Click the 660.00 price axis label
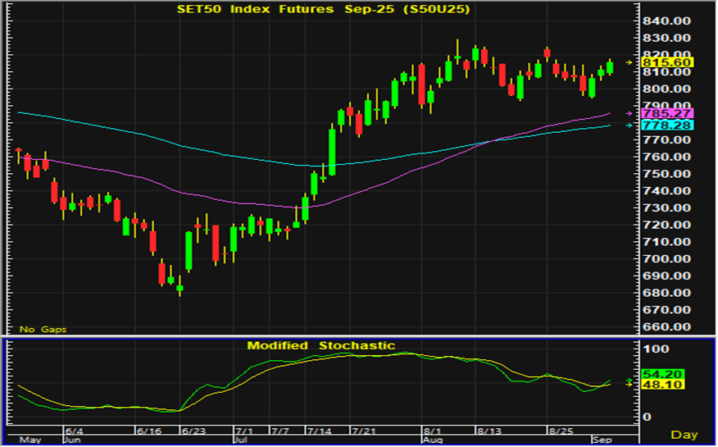The height and width of the screenshot is (447, 718). tap(667, 326)
